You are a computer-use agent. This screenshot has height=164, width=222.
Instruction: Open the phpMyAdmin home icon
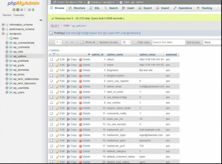pyautogui.click(x=14, y=10)
